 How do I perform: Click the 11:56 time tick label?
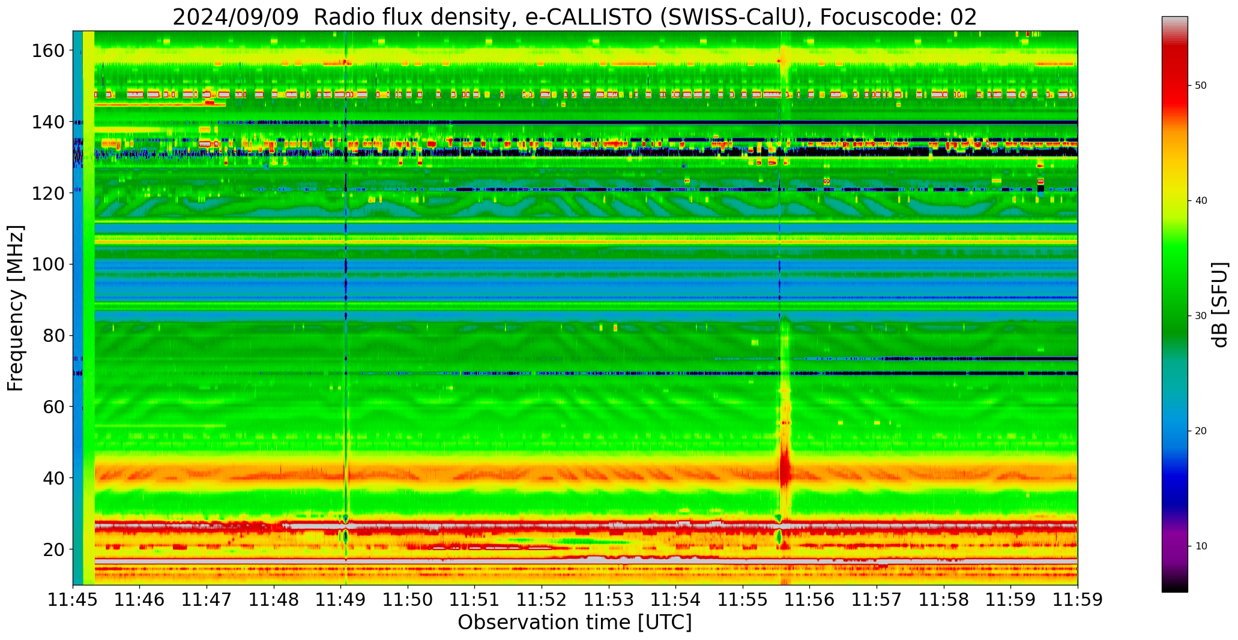click(x=810, y=600)
